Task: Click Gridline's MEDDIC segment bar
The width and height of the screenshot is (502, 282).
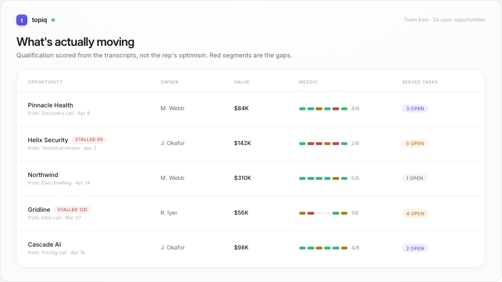Action: (x=324, y=214)
